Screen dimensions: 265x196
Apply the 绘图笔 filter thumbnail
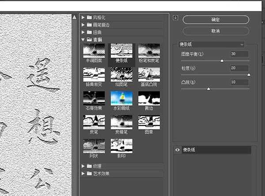click(121, 74)
